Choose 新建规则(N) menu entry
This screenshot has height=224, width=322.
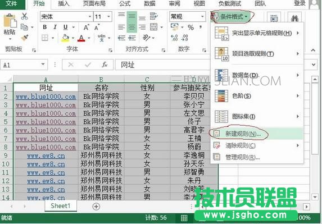coord(257,134)
